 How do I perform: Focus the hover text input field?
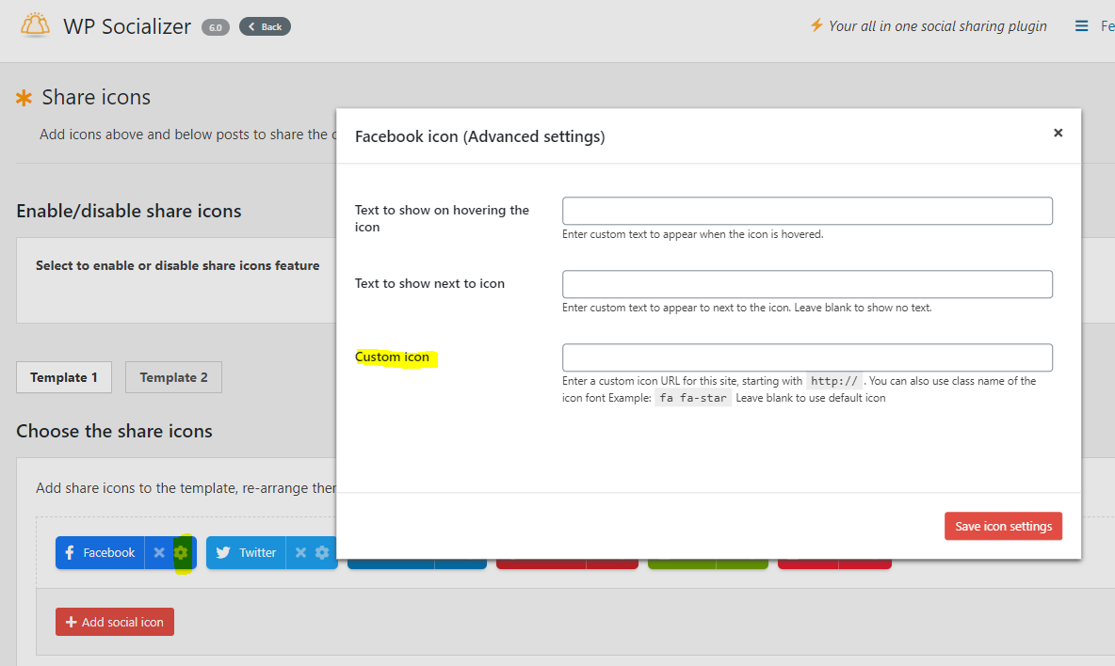pyautogui.click(x=807, y=211)
